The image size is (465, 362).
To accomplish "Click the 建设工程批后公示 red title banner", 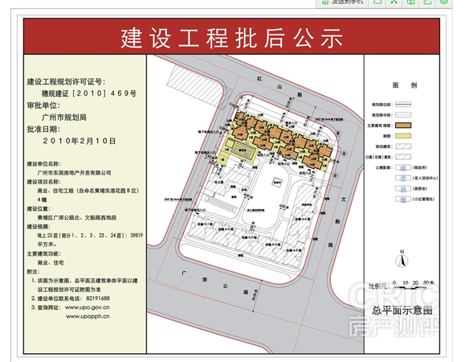I will click(x=231, y=36).
